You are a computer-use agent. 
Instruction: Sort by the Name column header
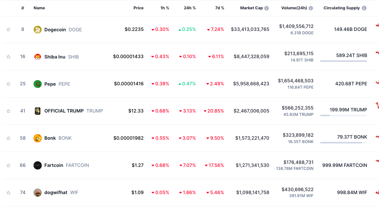pyautogui.click(x=39, y=8)
